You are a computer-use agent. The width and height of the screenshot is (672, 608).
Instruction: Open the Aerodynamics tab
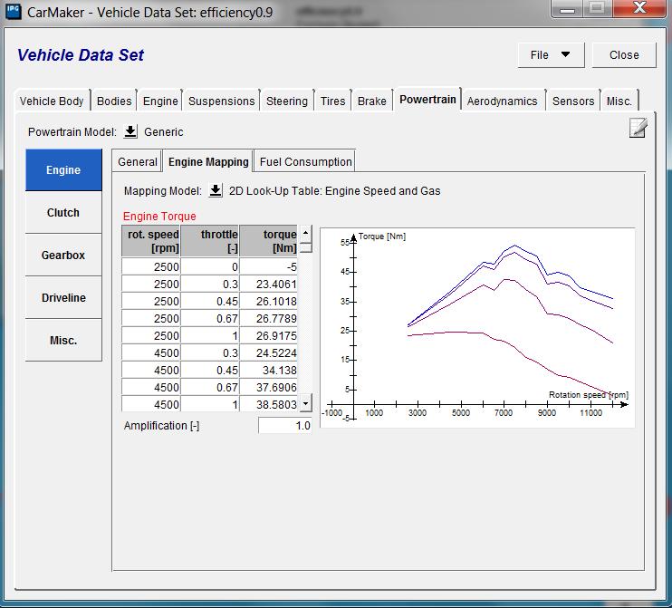click(502, 101)
